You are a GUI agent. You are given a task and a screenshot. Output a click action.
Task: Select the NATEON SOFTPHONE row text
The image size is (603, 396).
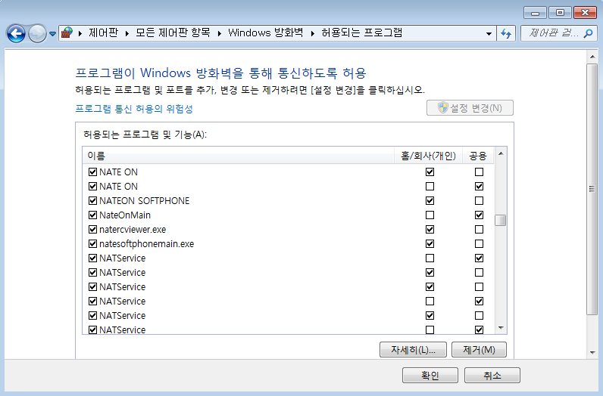[x=144, y=201]
